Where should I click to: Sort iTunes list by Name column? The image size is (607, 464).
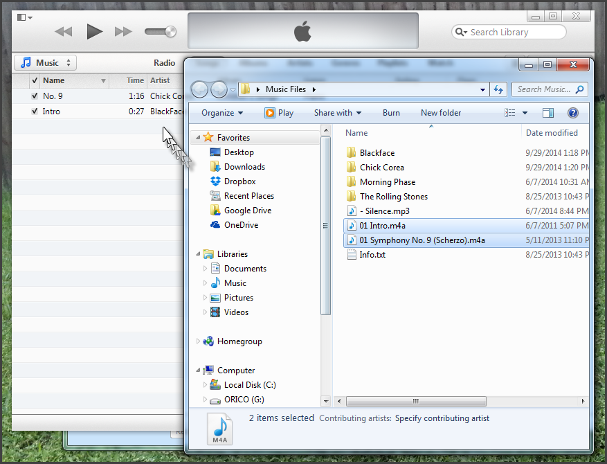(73, 80)
